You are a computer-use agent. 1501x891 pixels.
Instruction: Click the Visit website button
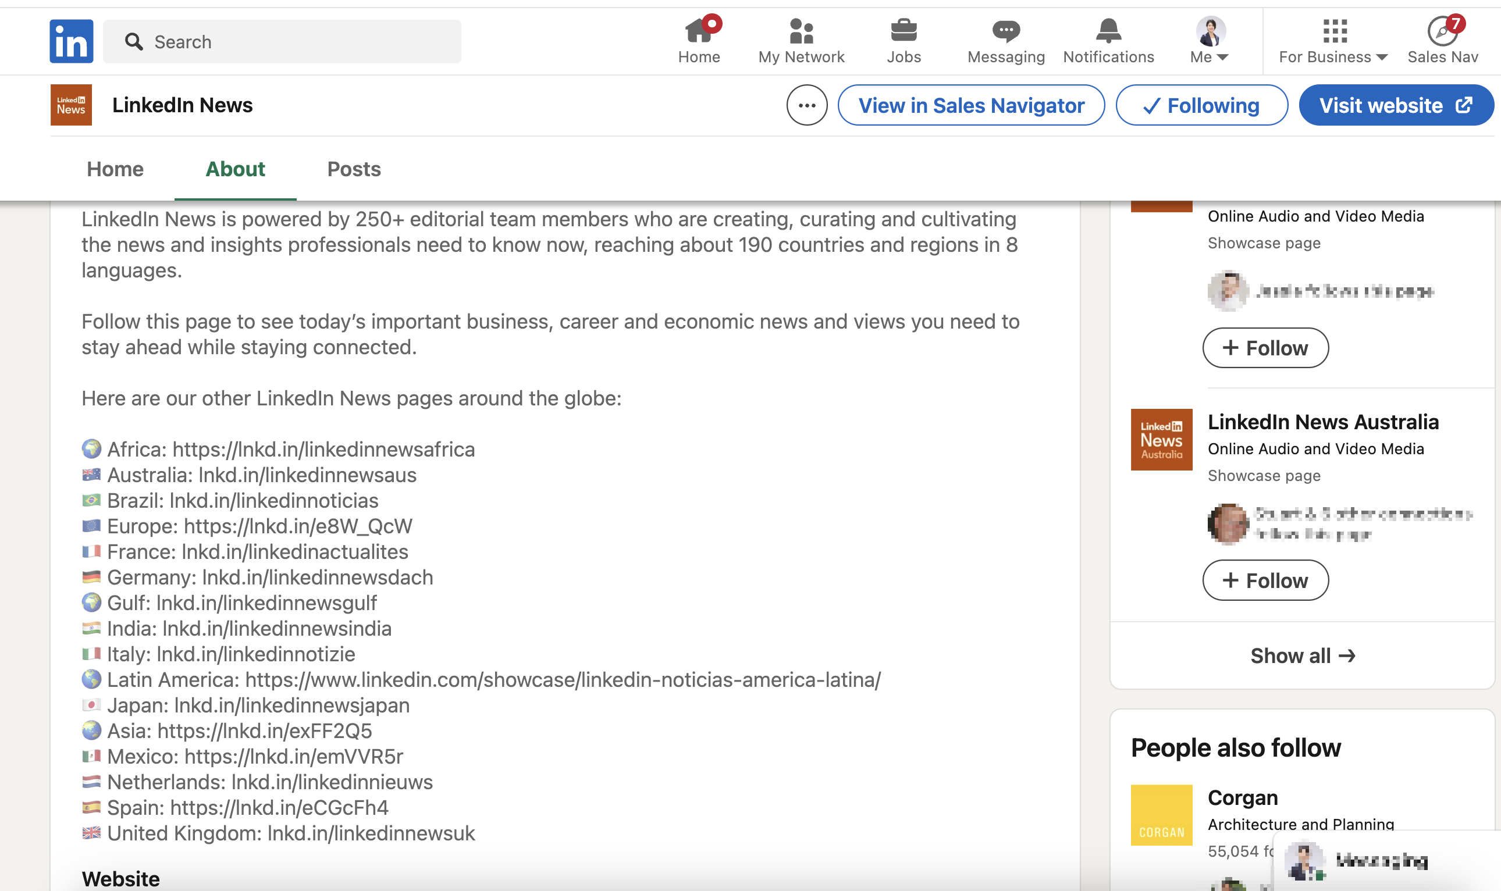[1396, 105]
